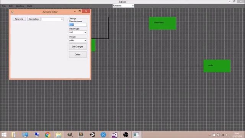Close the ActionEditor window
Image resolution: width=245 pixels, height=138 pixels.
[86, 11]
